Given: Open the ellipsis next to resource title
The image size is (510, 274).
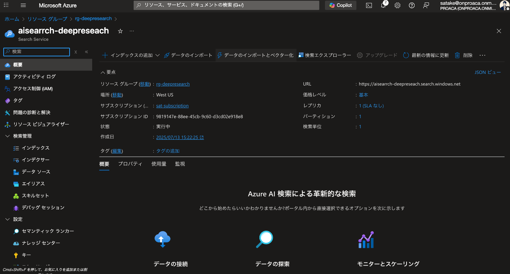Looking at the screenshot, I should [132, 31].
